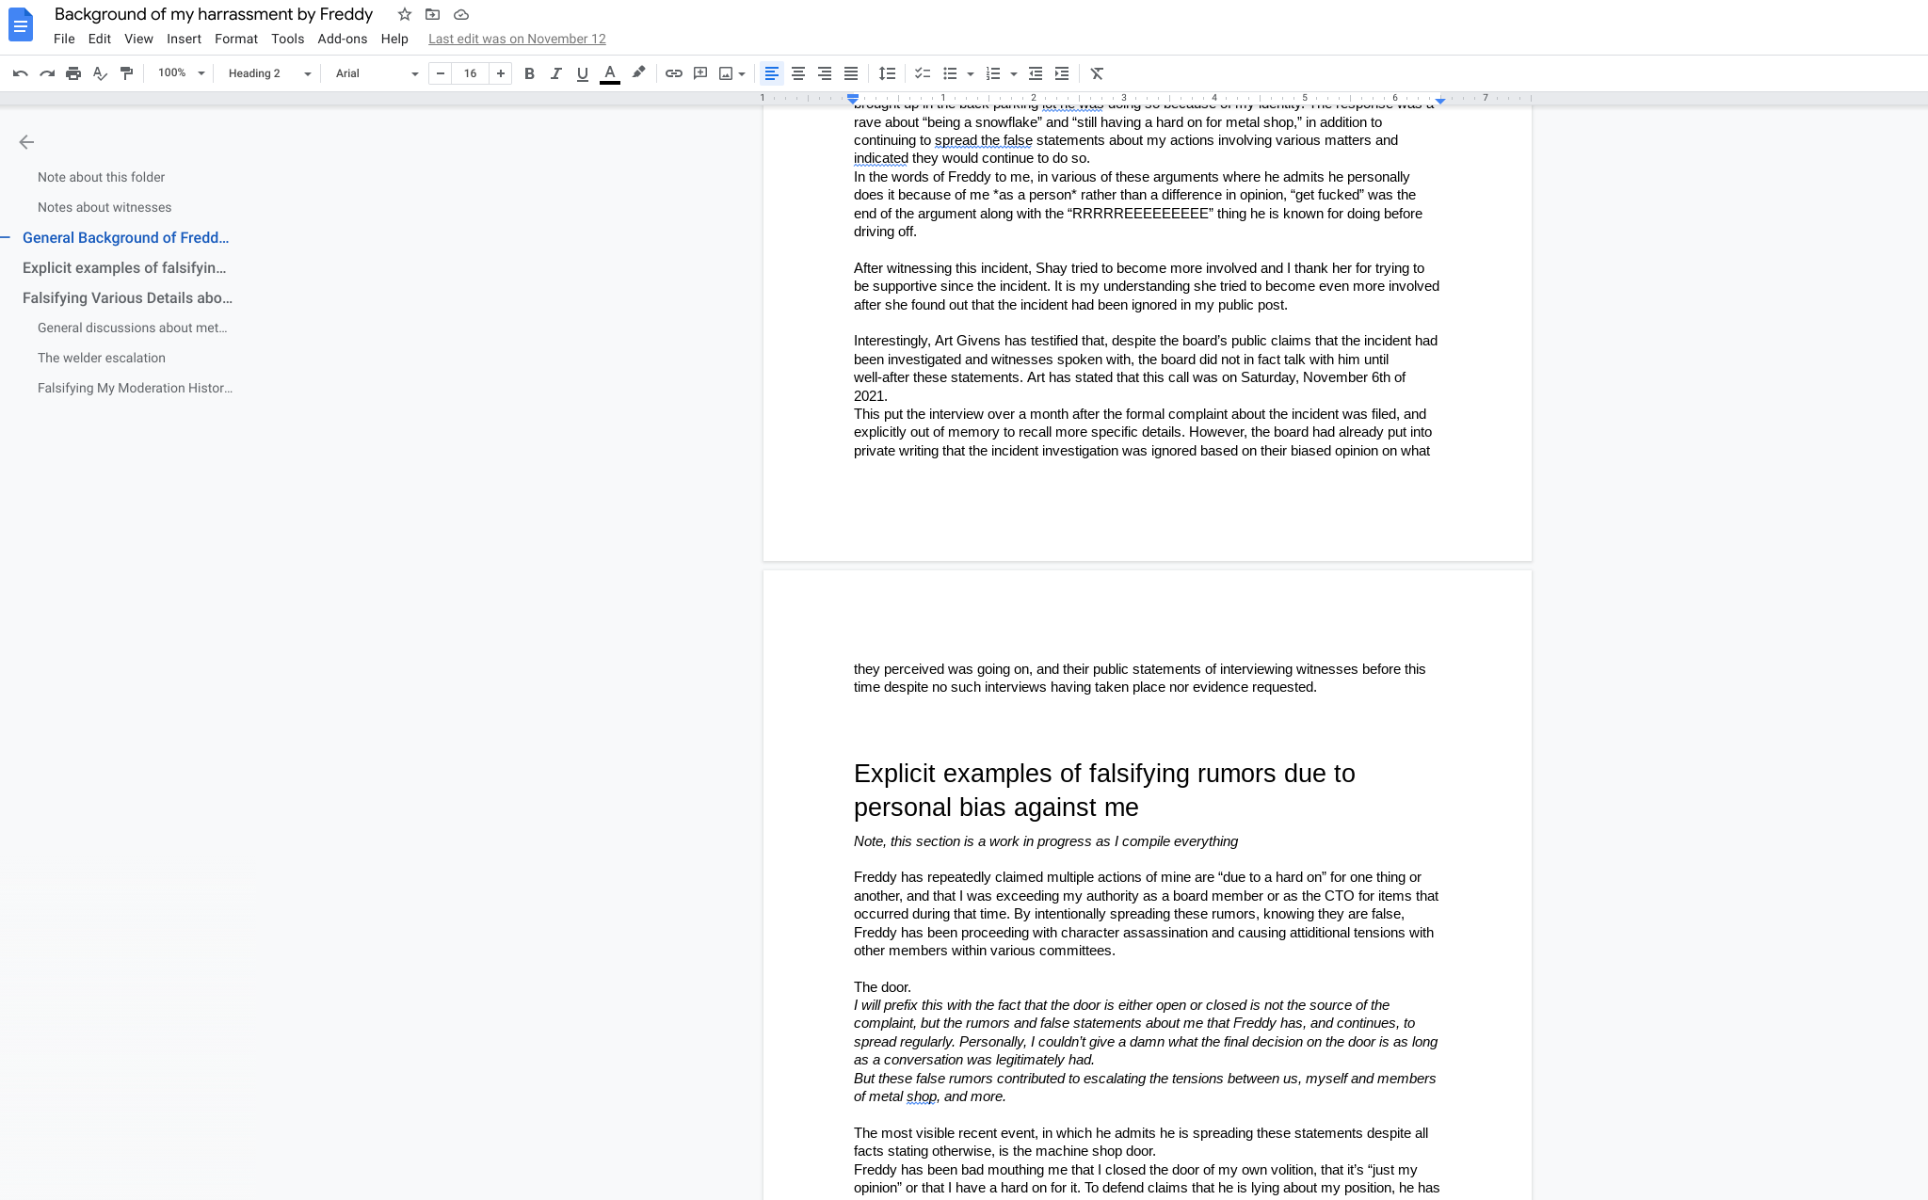Viewport: 1928px width, 1200px height.
Task: Open the Add-ons menu
Action: pos(342,39)
